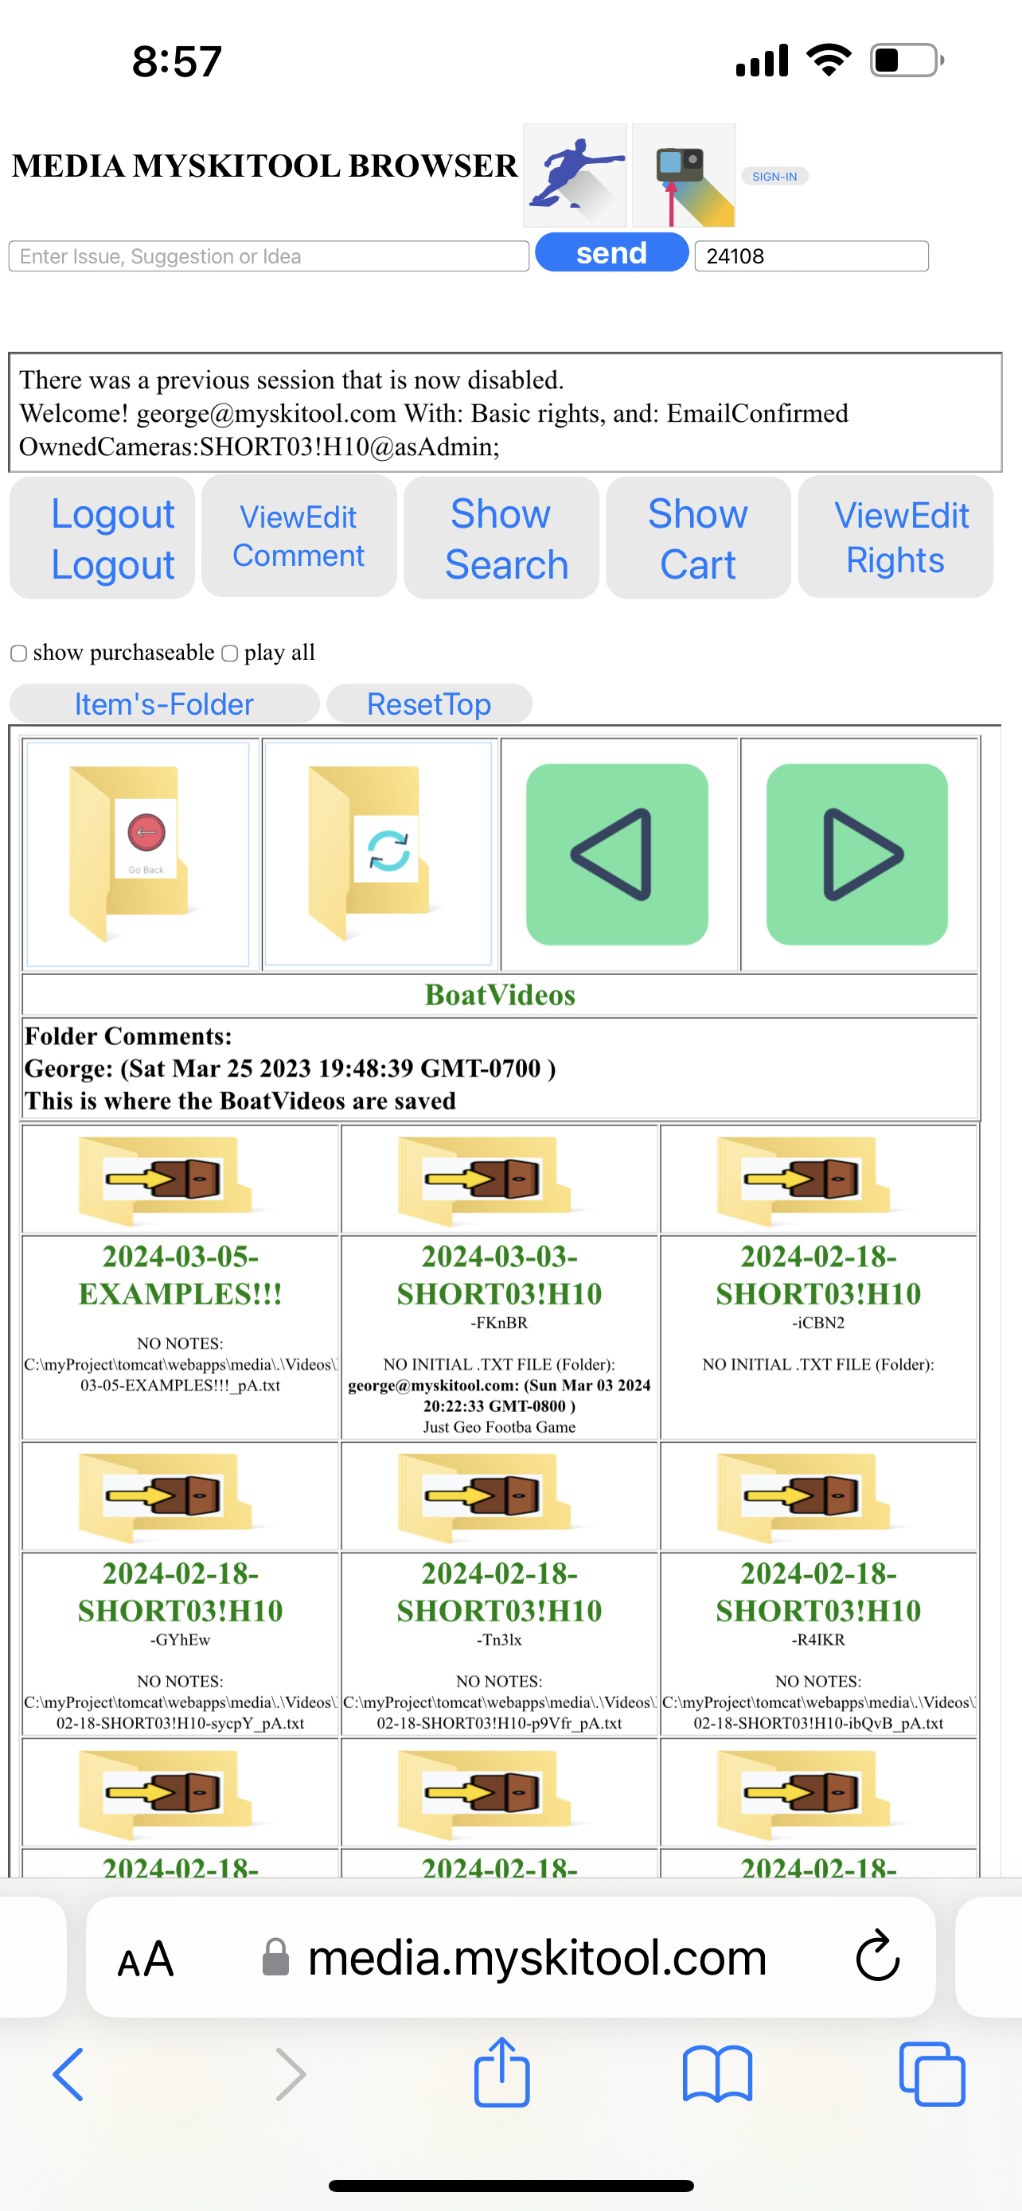Click the action camera logo icon
1022x2211 pixels.
coord(684,175)
